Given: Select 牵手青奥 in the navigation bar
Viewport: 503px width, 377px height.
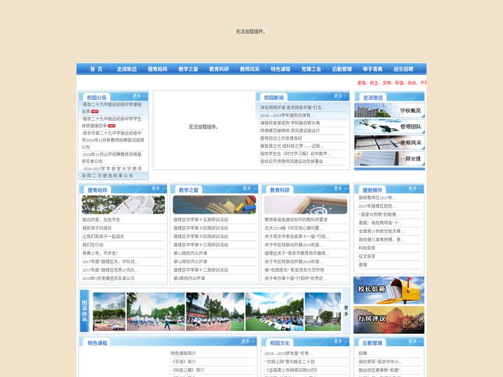Looking at the screenshot, I should coord(373,69).
